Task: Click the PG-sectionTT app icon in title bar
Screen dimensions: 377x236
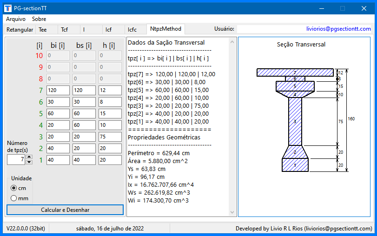Action: click(8, 8)
